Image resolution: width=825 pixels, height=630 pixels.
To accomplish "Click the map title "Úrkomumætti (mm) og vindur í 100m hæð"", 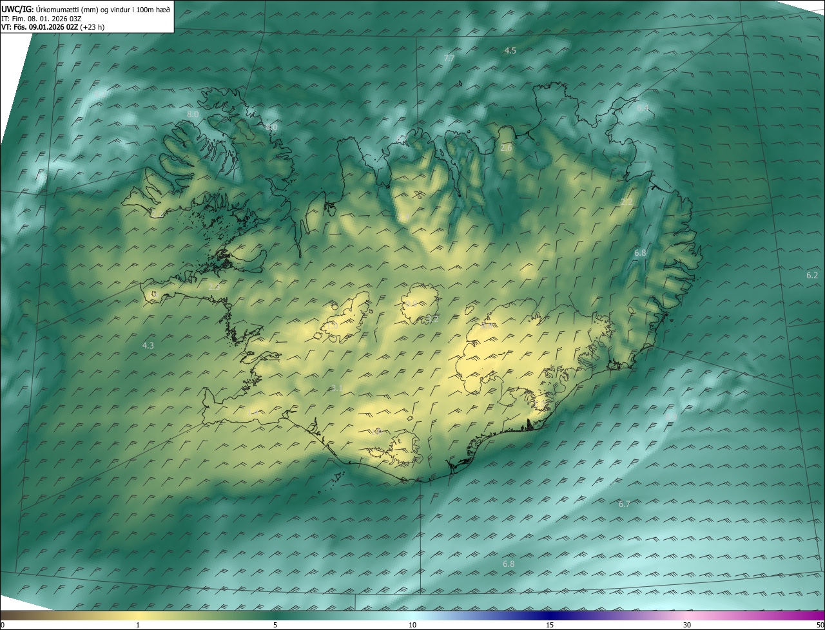I will tap(103, 9).
